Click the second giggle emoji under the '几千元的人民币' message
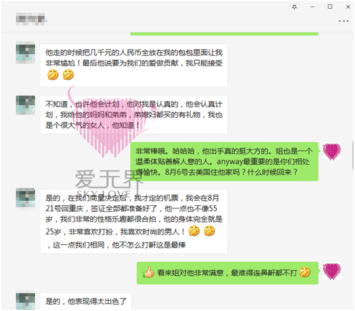This screenshot has width=355, height=311. (68, 75)
